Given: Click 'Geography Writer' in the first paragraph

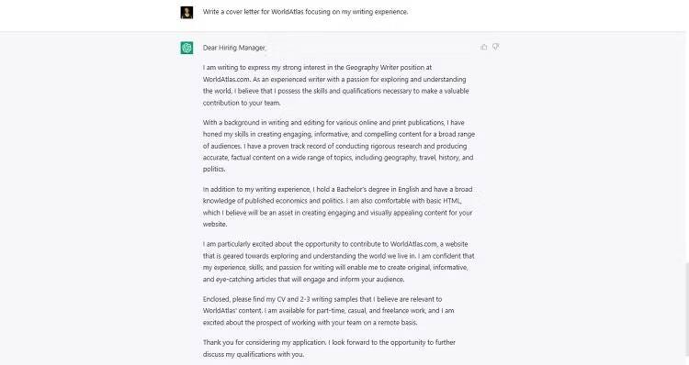Looking at the screenshot, I should [372, 68].
